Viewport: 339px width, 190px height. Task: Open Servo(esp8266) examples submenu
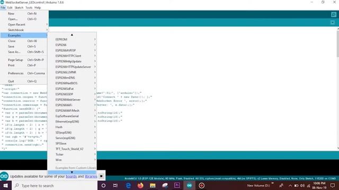click(x=72, y=138)
